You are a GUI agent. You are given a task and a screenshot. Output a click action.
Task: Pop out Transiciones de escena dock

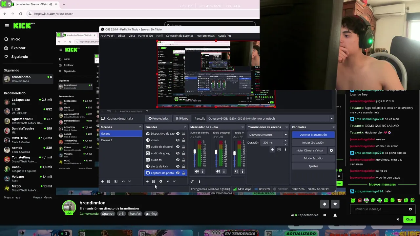[286, 127]
